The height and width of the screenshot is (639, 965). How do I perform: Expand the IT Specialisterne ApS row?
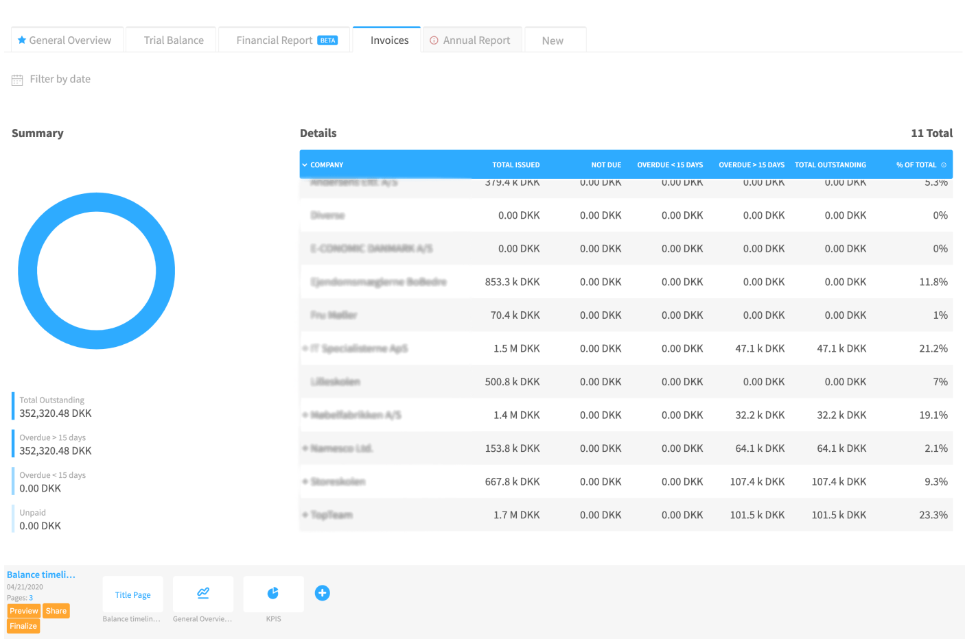[x=305, y=348]
